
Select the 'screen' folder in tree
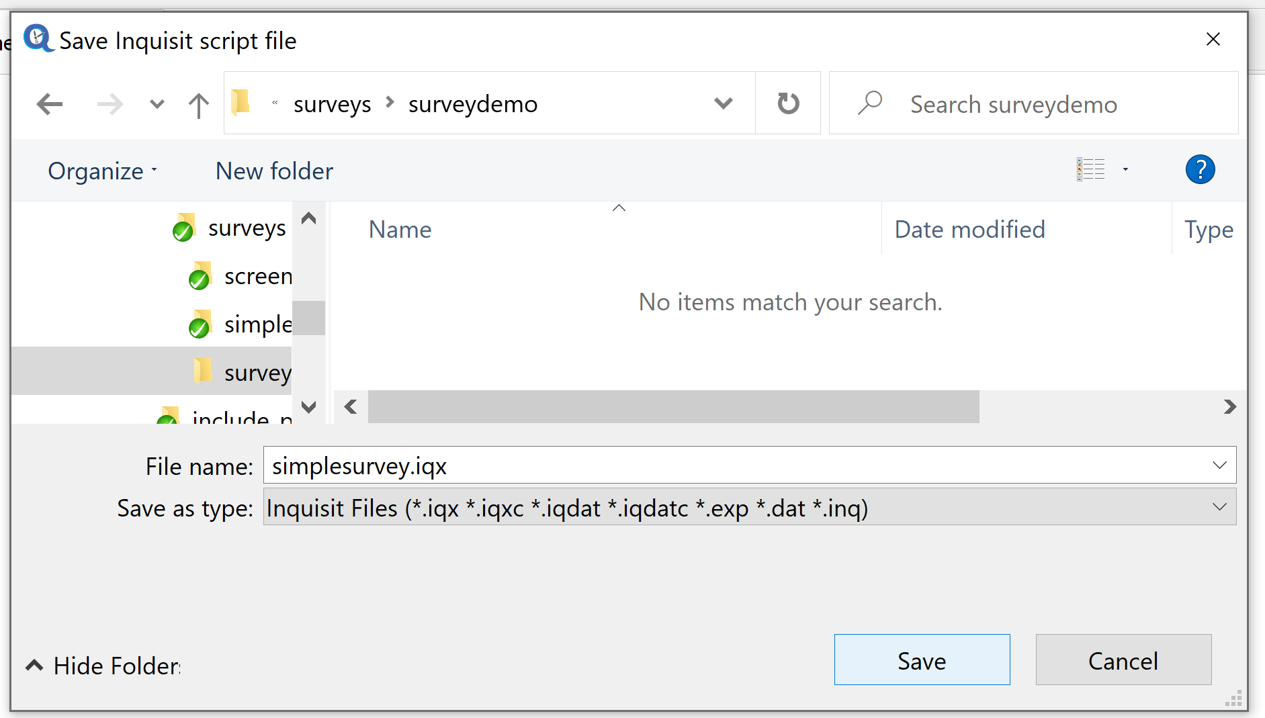tap(241, 276)
